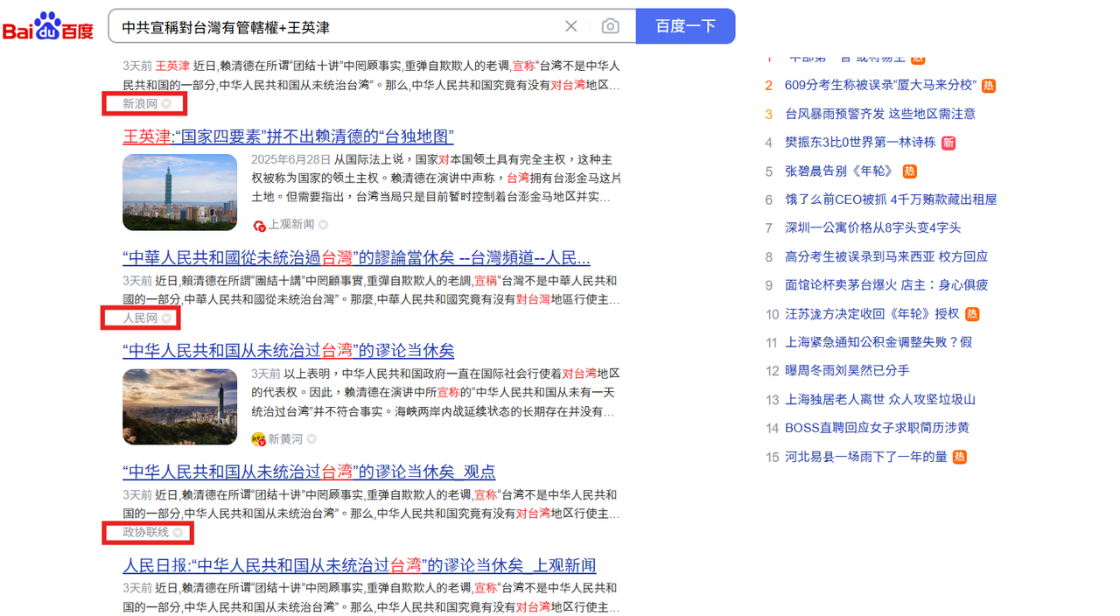This screenshot has width=1120, height=616.
Task: Open the simplified result "谬论当休矣" title from 新黄河
Action: point(289,351)
